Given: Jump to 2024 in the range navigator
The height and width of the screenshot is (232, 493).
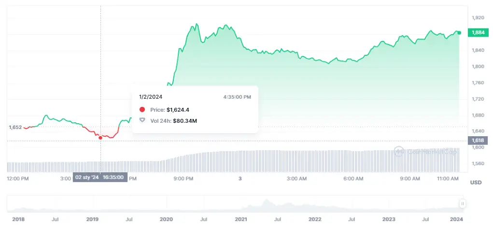Looking at the screenshot, I should 456,219.
